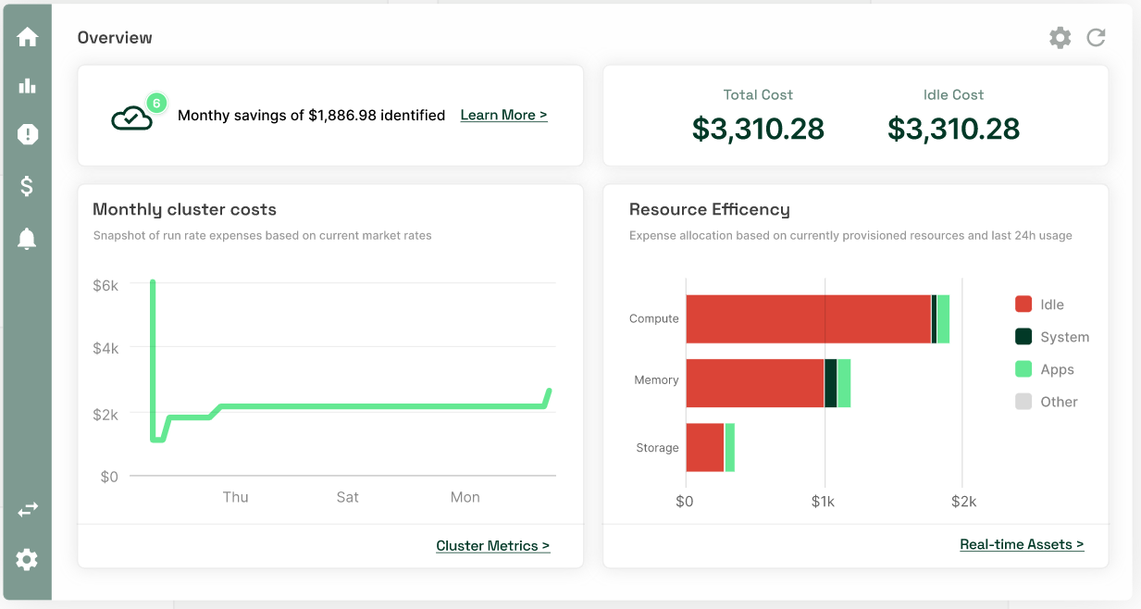Image resolution: width=1141 pixels, height=609 pixels.
Task: Click the switch arrows icon in sidebar
Action: [x=27, y=509]
